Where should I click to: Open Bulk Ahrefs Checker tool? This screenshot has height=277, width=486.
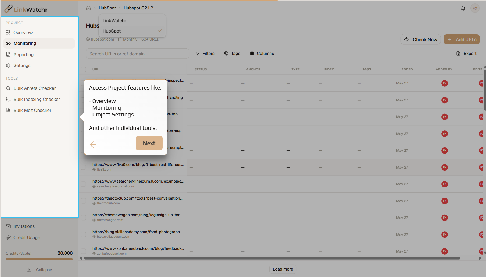click(x=39, y=88)
